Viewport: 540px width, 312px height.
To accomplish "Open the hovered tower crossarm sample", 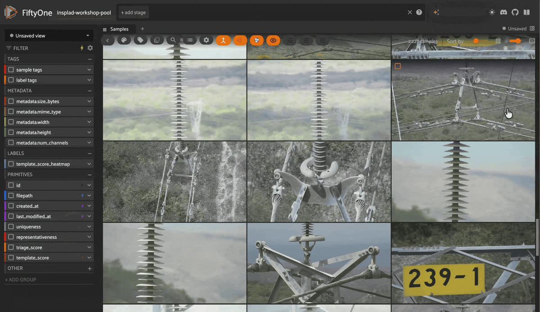I will click(x=463, y=100).
